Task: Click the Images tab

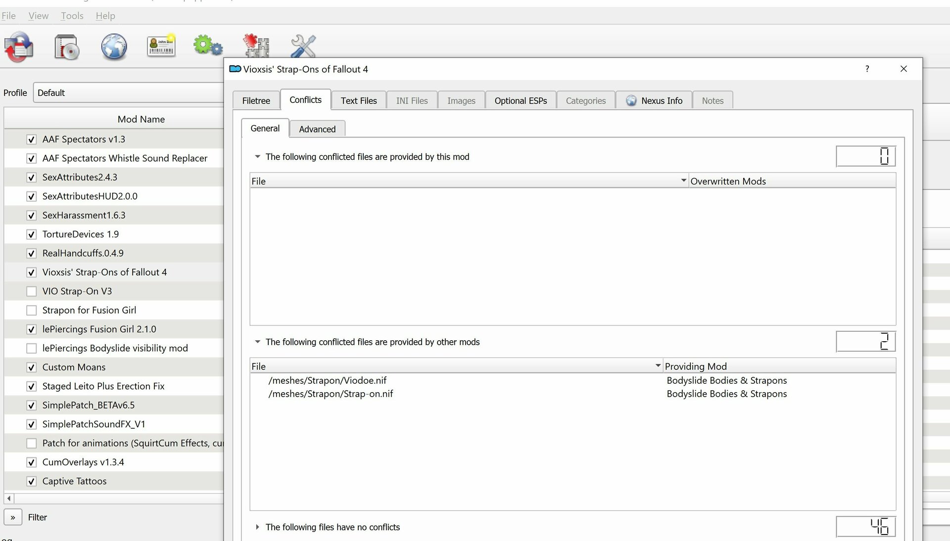Action: 461,100
